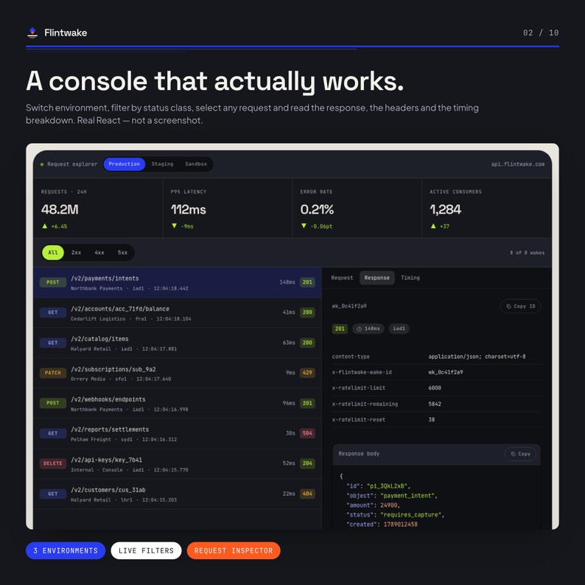Select the /v2/customers/cus_31ab request row
Viewport: 585px width, 585px height.
(x=178, y=494)
